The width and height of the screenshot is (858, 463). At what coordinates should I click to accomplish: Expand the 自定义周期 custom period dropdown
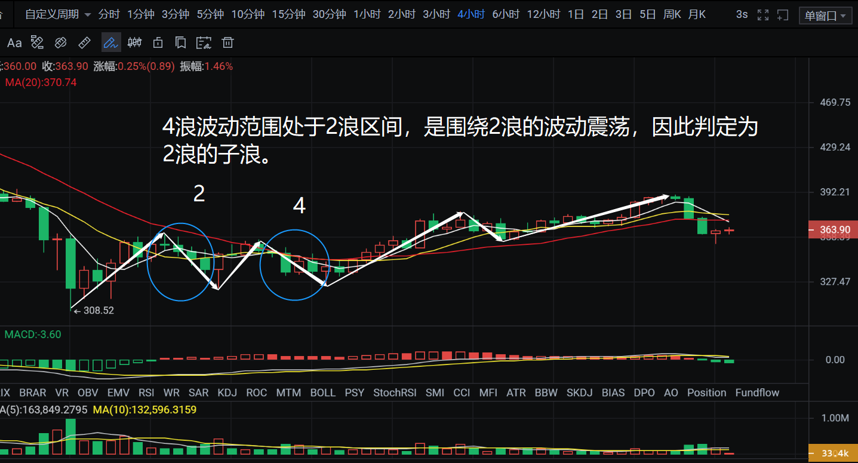[58, 14]
